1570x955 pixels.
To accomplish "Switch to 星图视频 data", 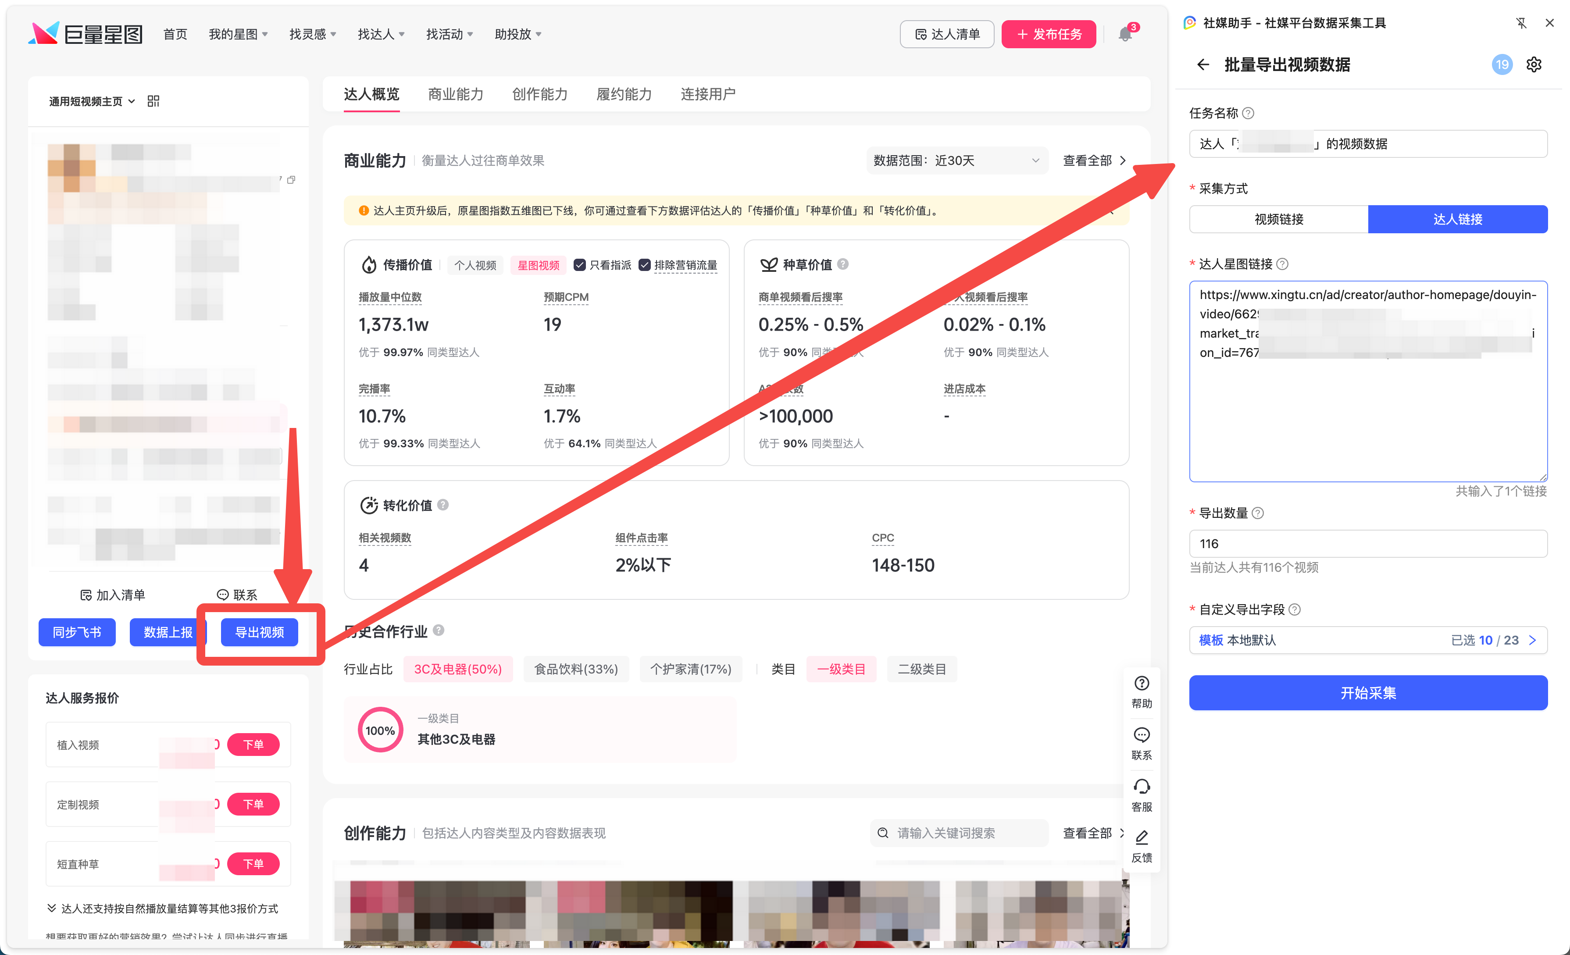I will (x=539, y=265).
